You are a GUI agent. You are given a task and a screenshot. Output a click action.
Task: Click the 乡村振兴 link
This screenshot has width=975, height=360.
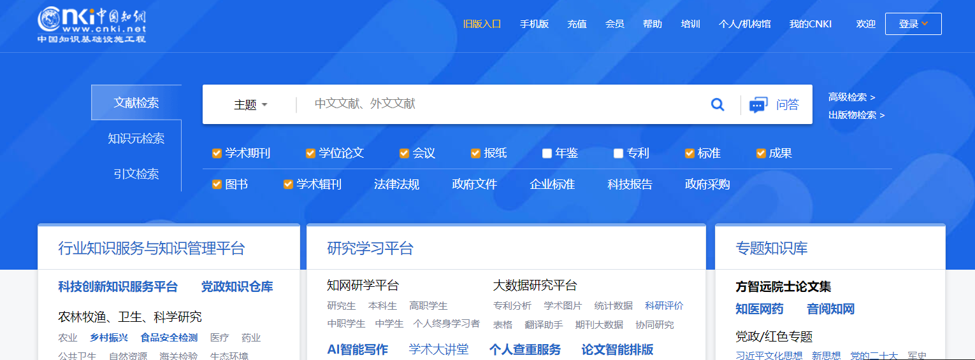109,338
